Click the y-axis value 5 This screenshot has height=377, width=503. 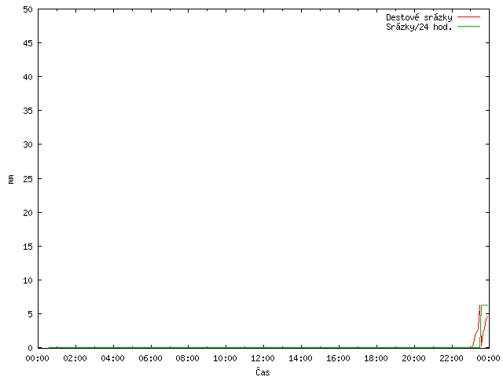[30, 314]
